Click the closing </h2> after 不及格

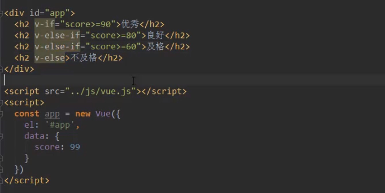tap(110, 58)
